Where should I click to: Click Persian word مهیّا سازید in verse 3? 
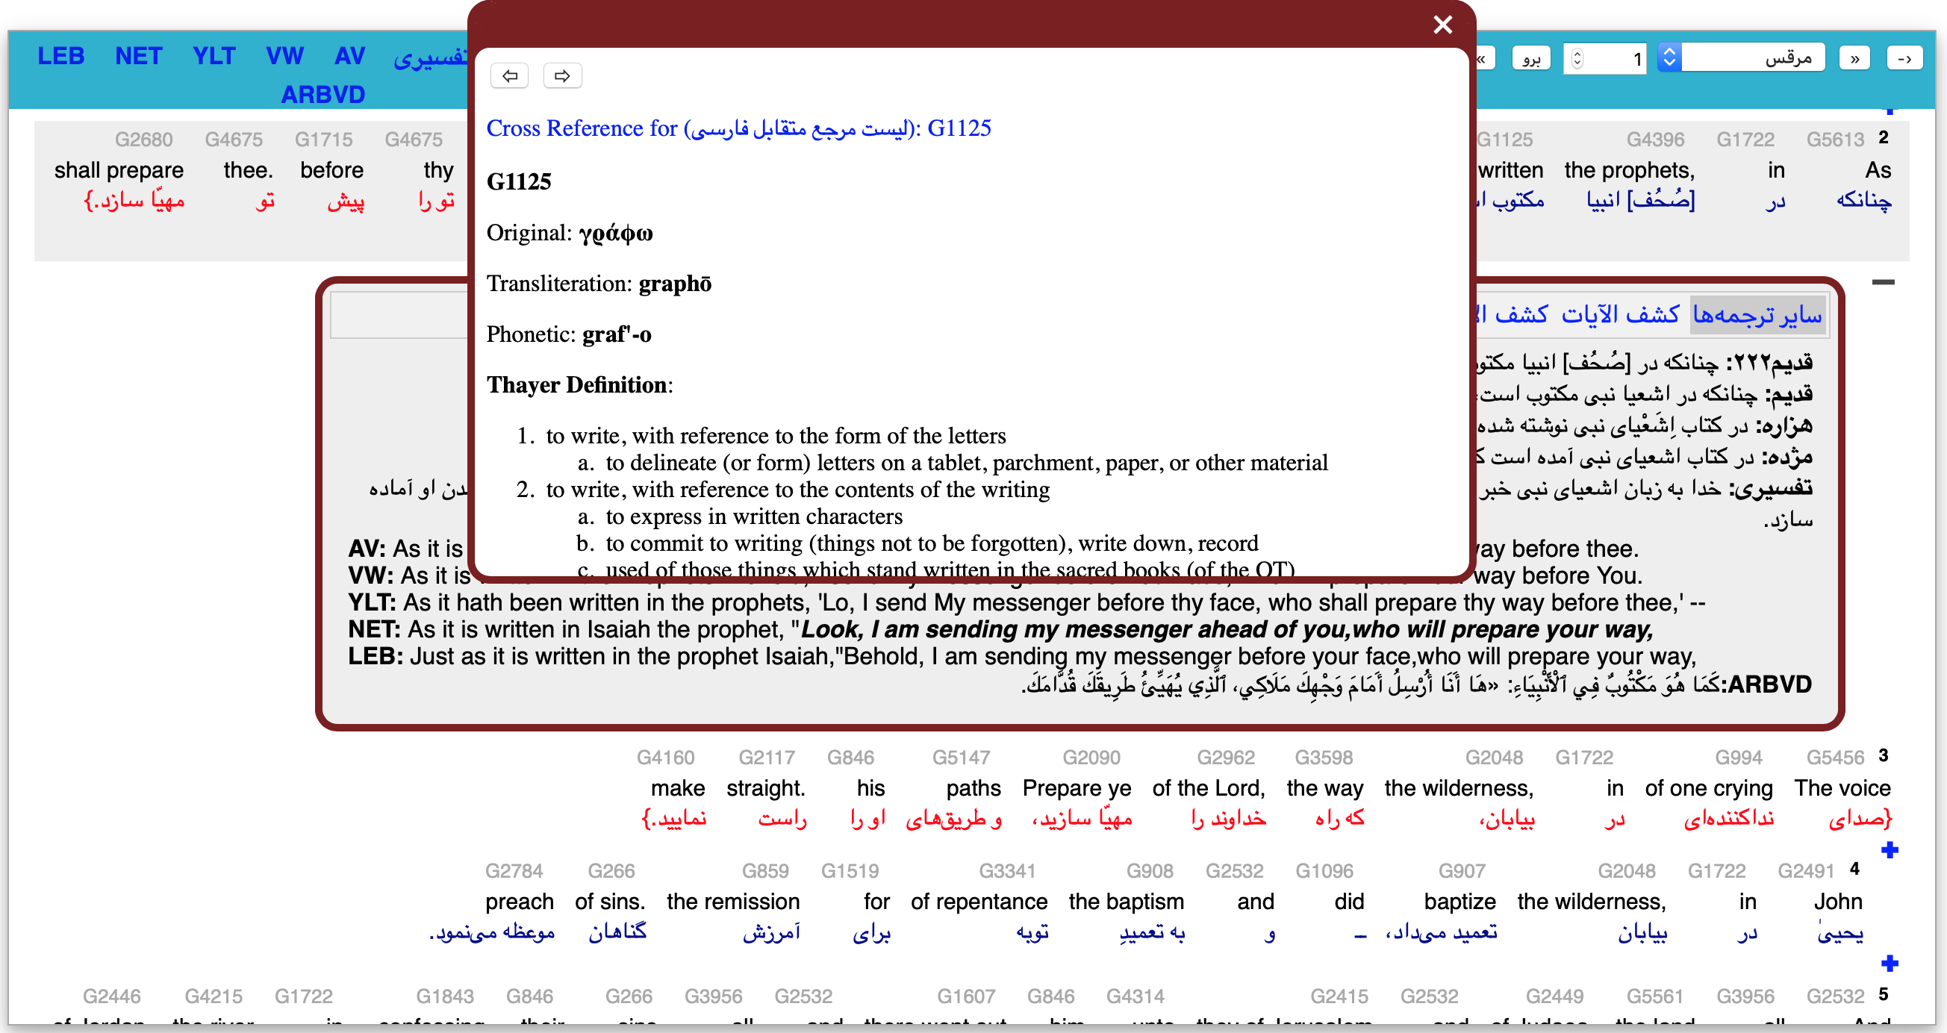[x=1082, y=819]
